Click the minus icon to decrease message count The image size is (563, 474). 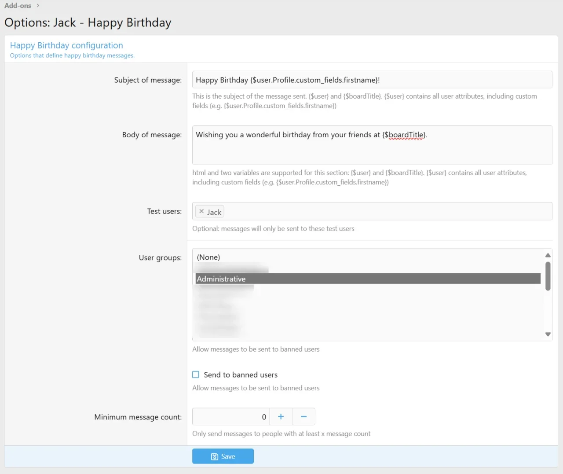point(303,416)
